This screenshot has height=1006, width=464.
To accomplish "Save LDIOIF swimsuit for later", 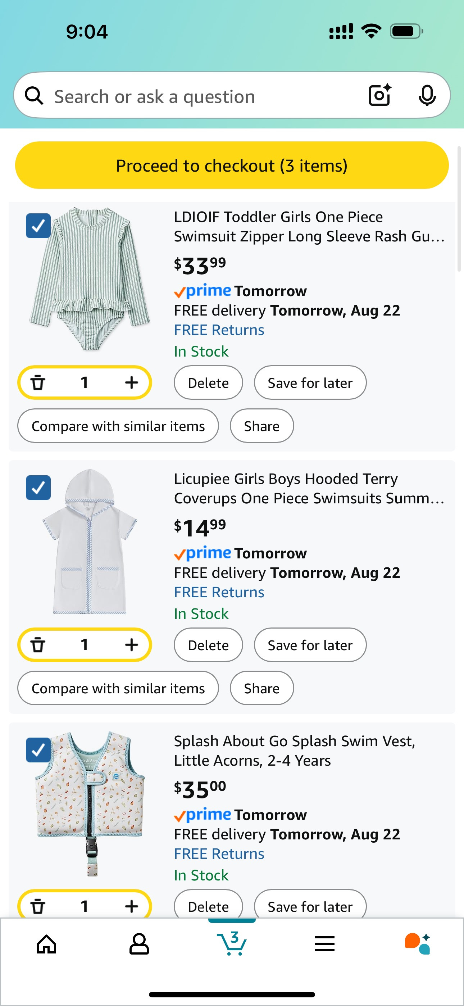I will (x=310, y=383).
